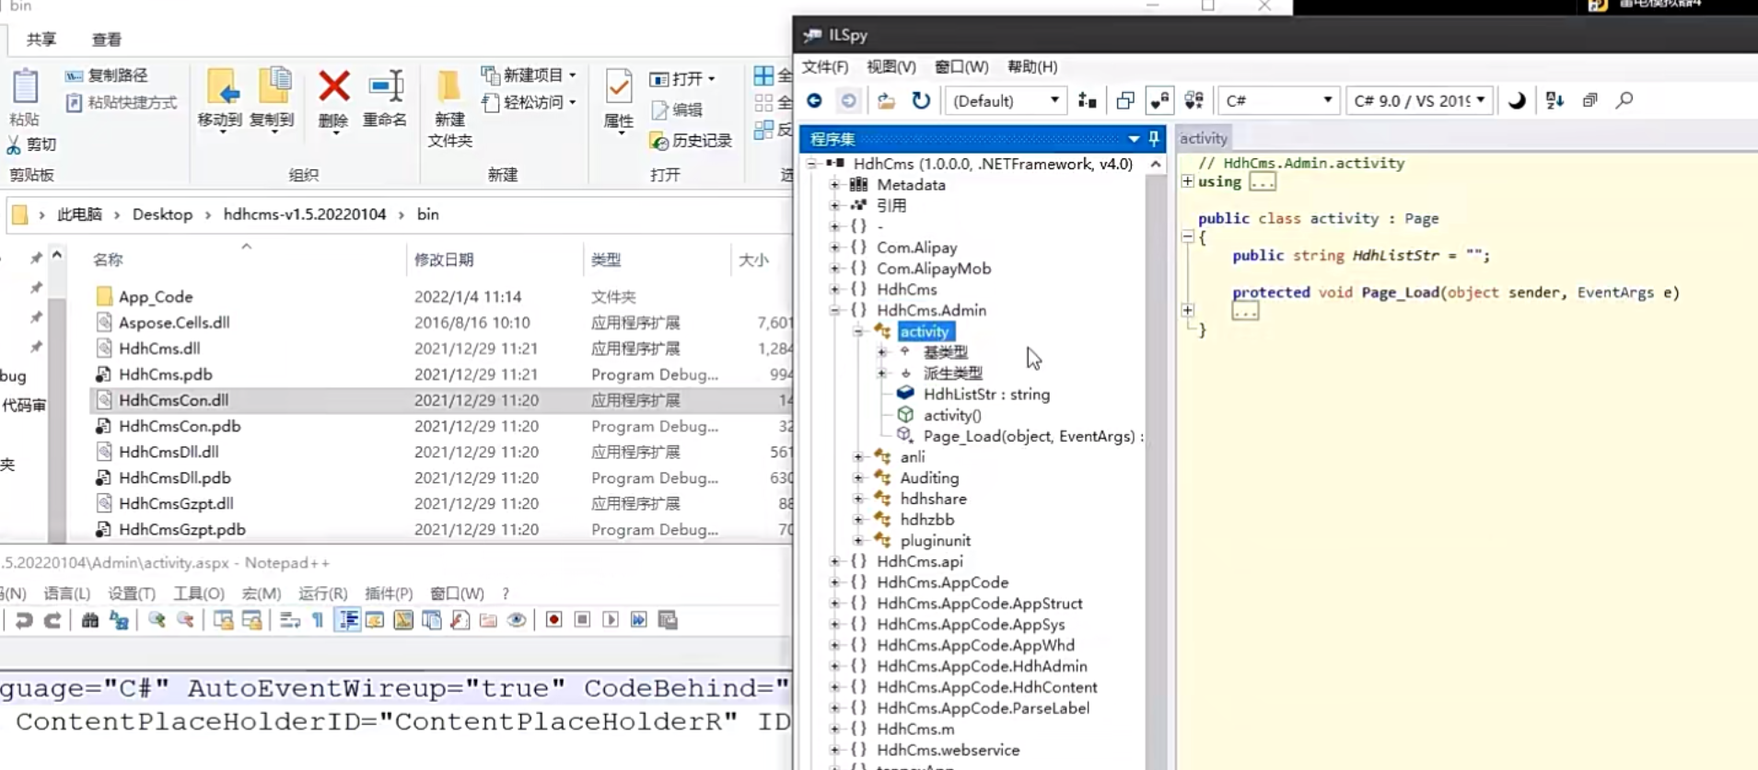Expand the collapsed Page_Load method body
Screen dimensions: 1758x770
[x=1188, y=310]
